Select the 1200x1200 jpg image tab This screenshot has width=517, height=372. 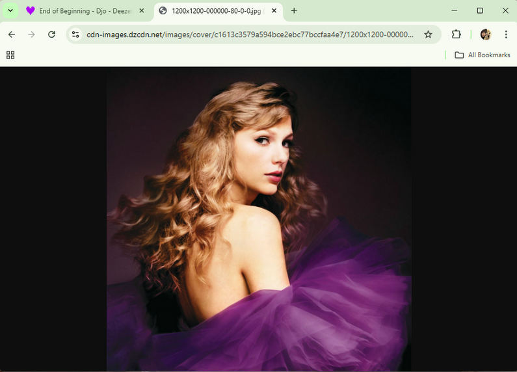pyautogui.click(x=218, y=11)
